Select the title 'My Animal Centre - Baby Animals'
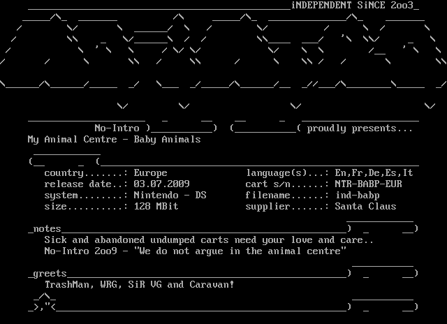 coord(115,140)
